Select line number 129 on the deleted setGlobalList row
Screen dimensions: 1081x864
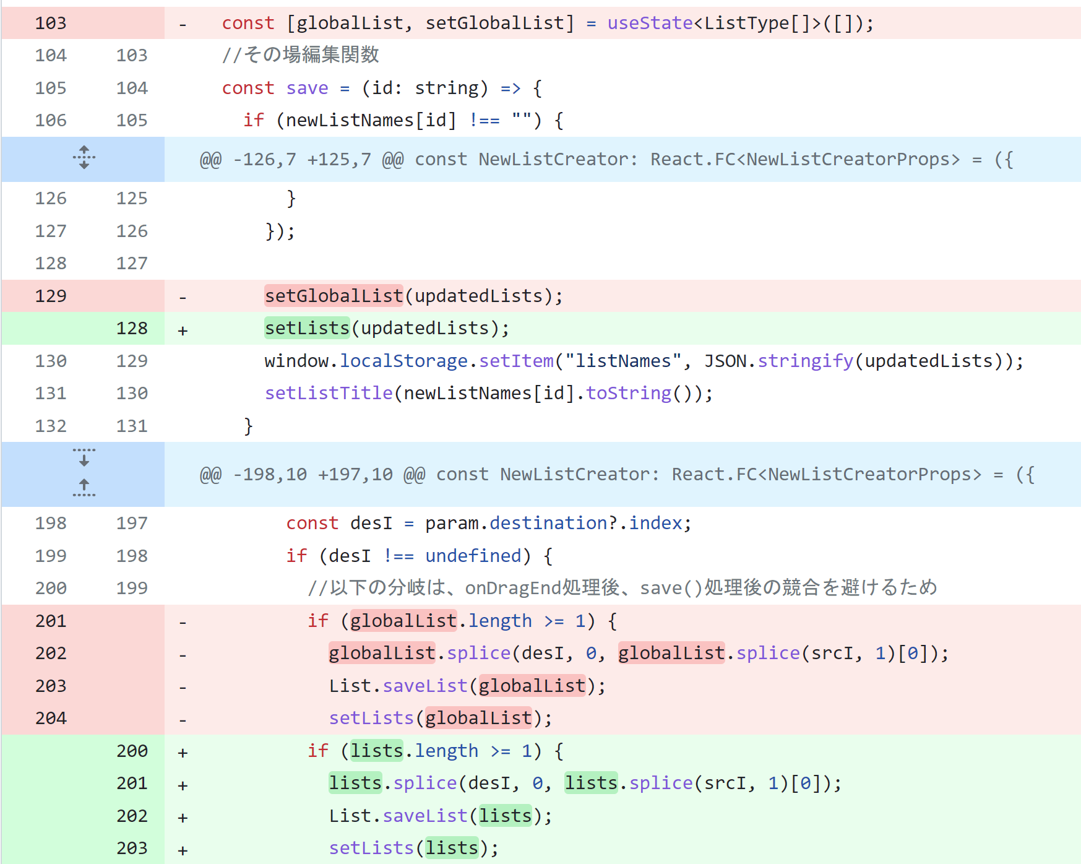pyautogui.click(x=51, y=296)
